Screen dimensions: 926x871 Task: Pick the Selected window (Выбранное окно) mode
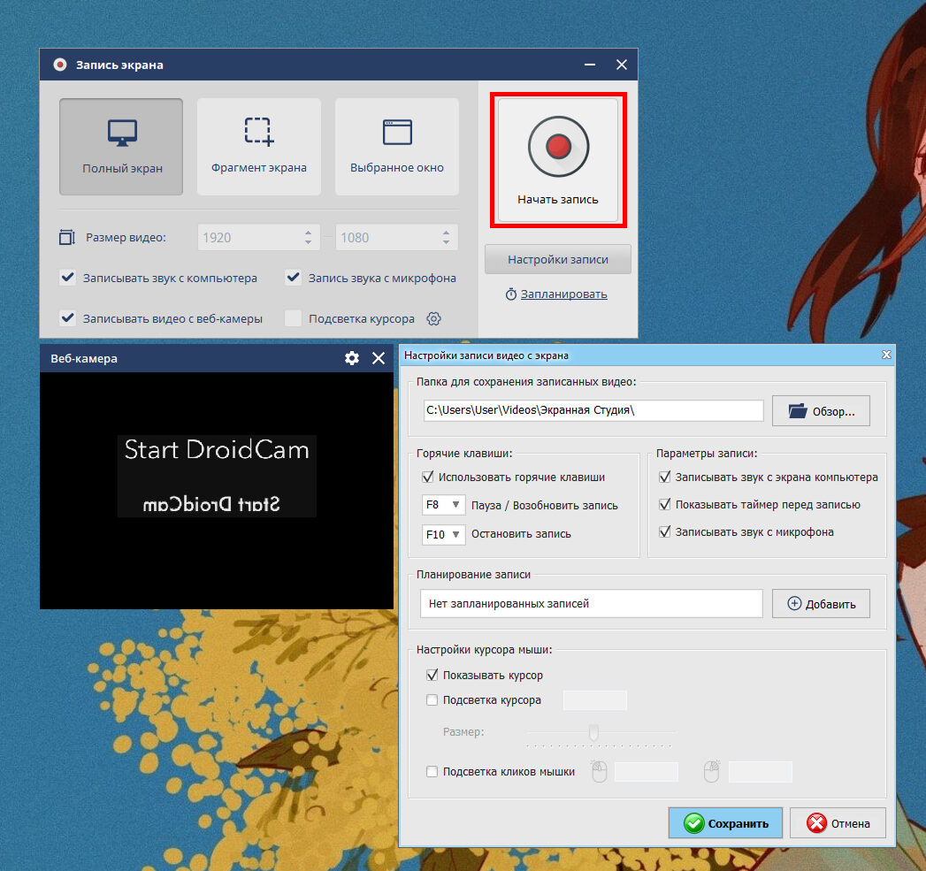tap(397, 147)
